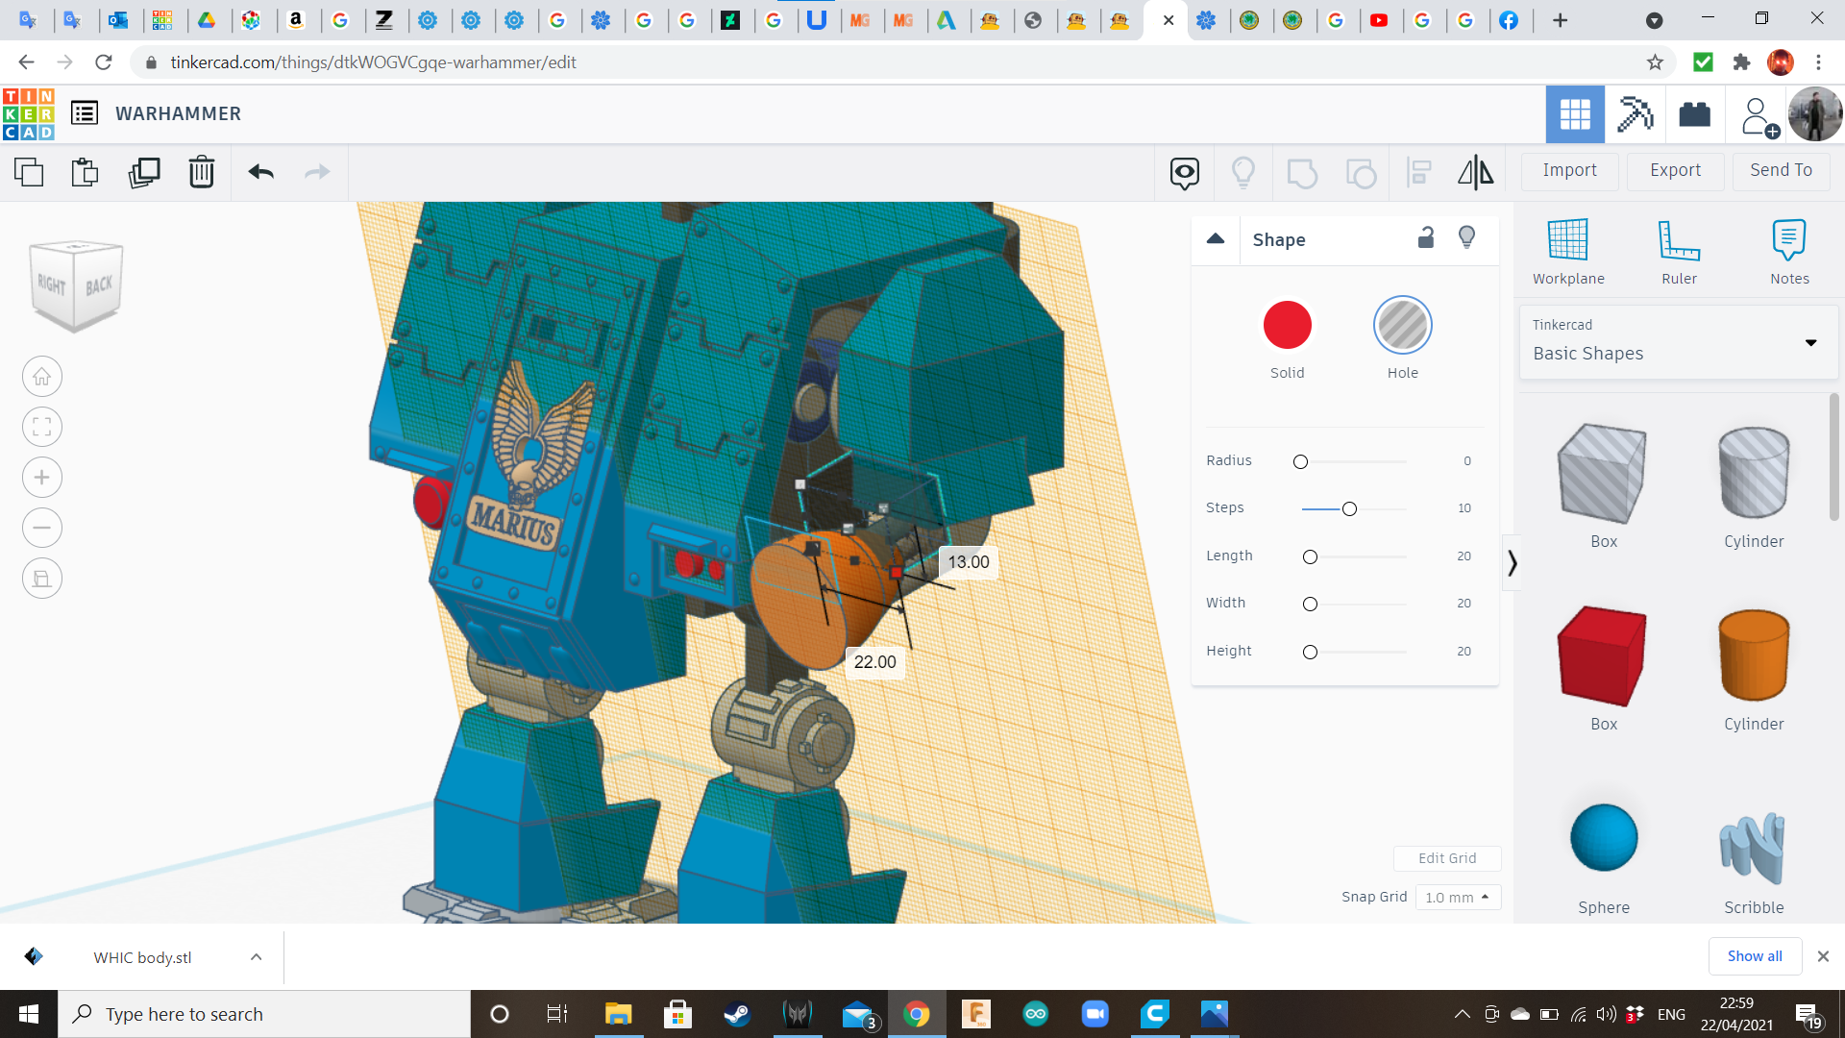Viewport: 1845px width, 1038px height.
Task: Set the shape to Solid
Action: click(1287, 326)
